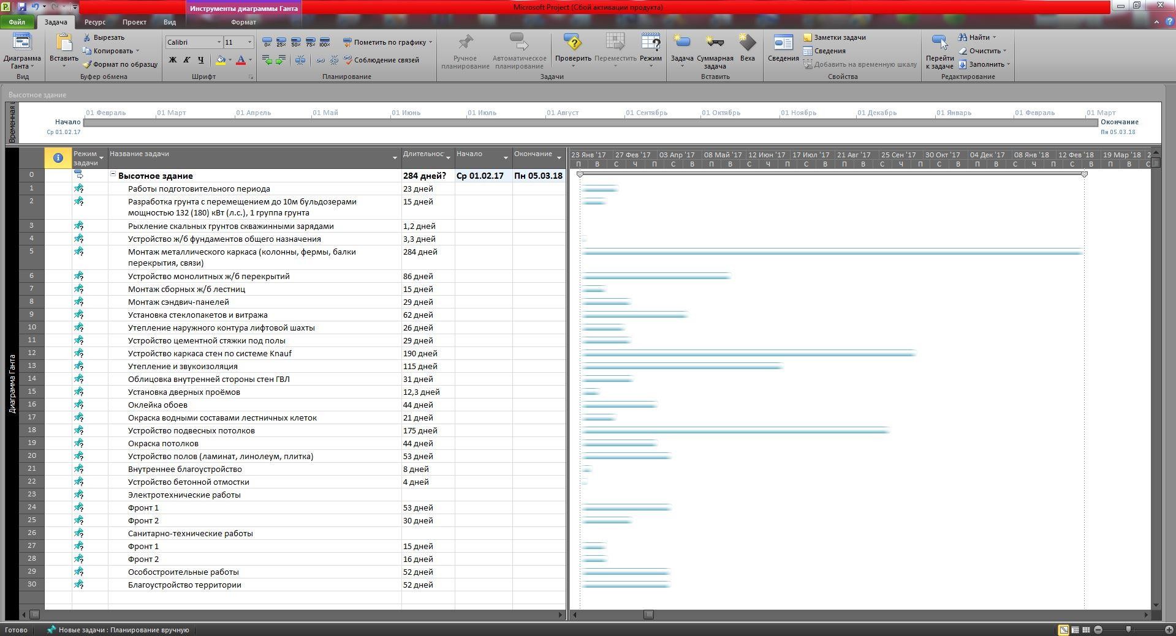Image resolution: width=1176 pixels, height=636 pixels.
Task: Open the Диаграмма Ганта view button
Action: [x=22, y=51]
